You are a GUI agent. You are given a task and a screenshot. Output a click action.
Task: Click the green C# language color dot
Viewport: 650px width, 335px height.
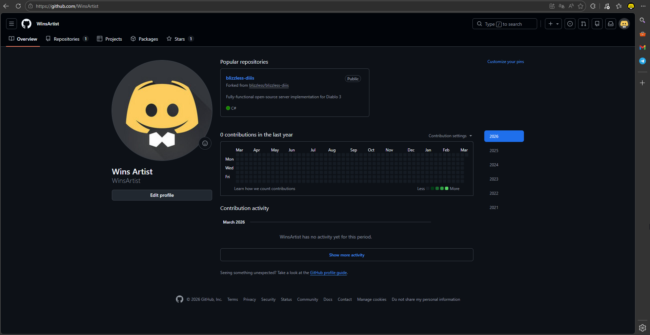pos(228,108)
